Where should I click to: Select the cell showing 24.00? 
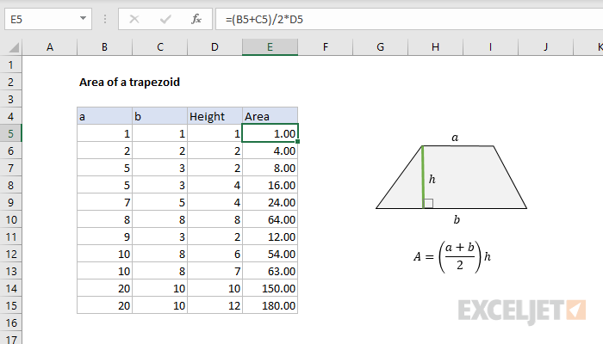tap(270, 202)
